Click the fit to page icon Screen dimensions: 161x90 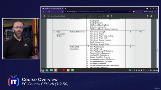point(108,16)
